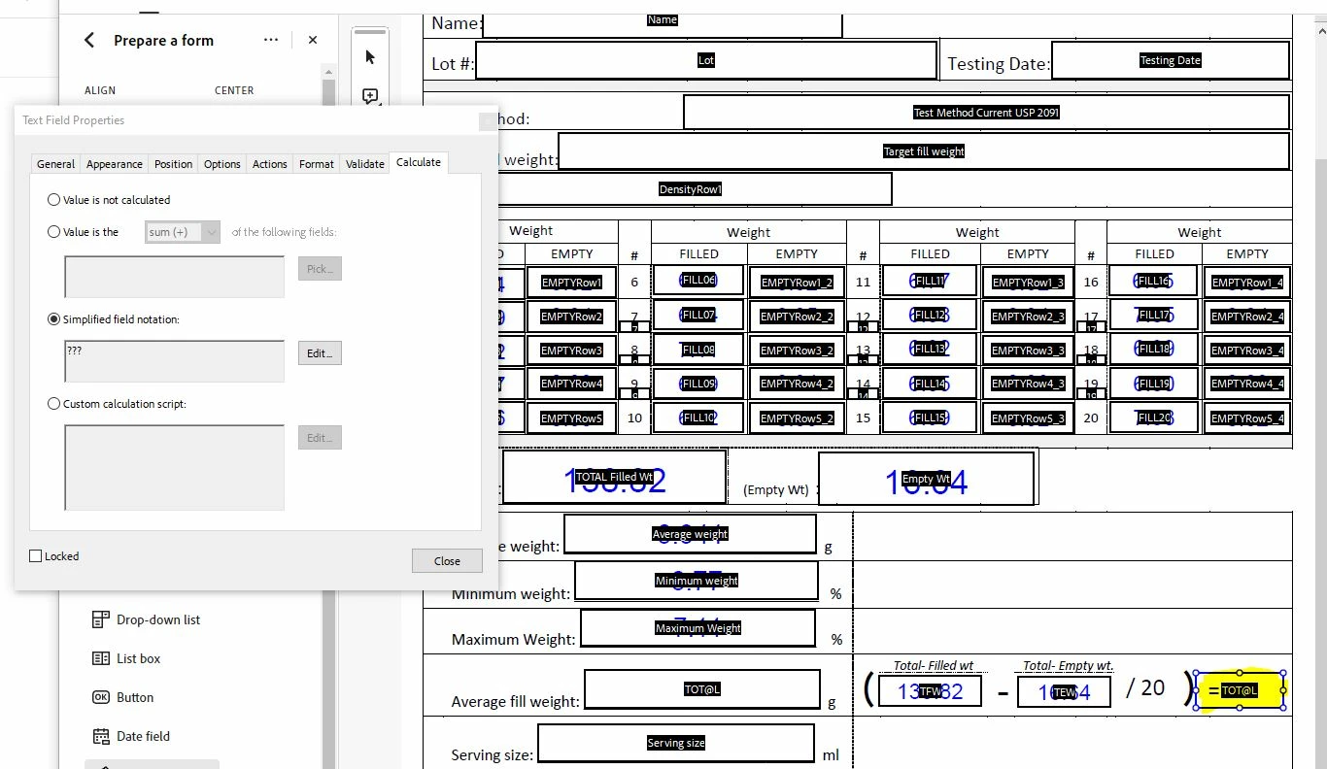Select the Testing Date form field
The height and width of the screenshot is (769, 1327).
(x=1171, y=60)
